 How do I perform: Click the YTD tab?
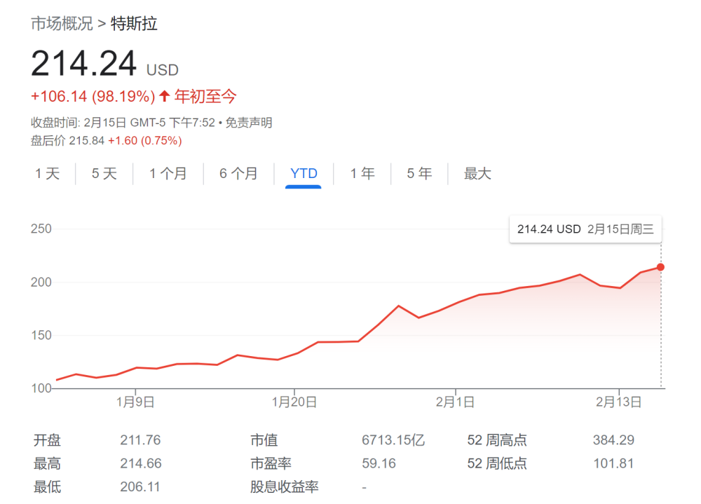(304, 174)
